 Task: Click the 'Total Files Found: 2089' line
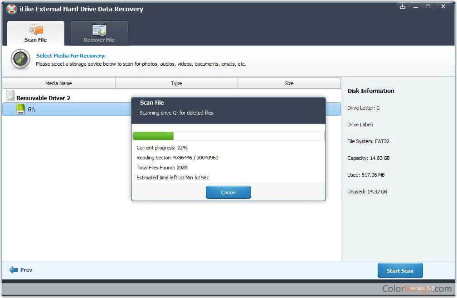pos(162,167)
